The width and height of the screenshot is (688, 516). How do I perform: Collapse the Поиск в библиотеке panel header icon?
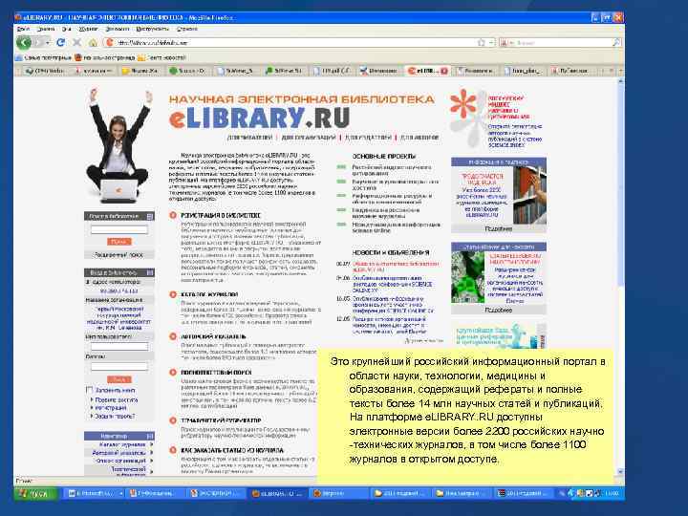(150, 216)
